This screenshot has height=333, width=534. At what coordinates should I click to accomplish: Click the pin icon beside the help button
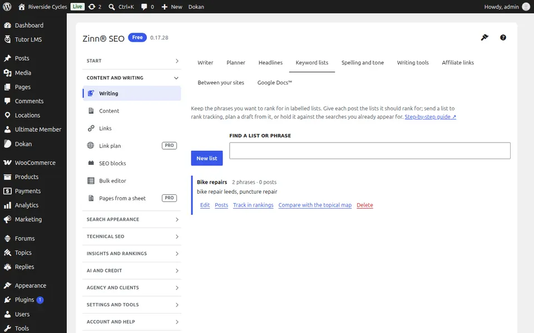point(484,37)
